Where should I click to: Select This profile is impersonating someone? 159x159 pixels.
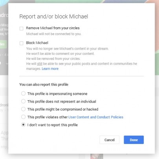coord(23,94)
